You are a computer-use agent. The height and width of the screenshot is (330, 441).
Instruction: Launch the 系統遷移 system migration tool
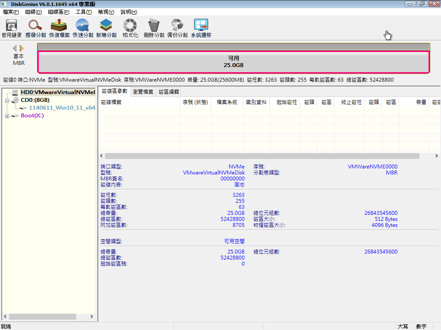[x=201, y=28]
